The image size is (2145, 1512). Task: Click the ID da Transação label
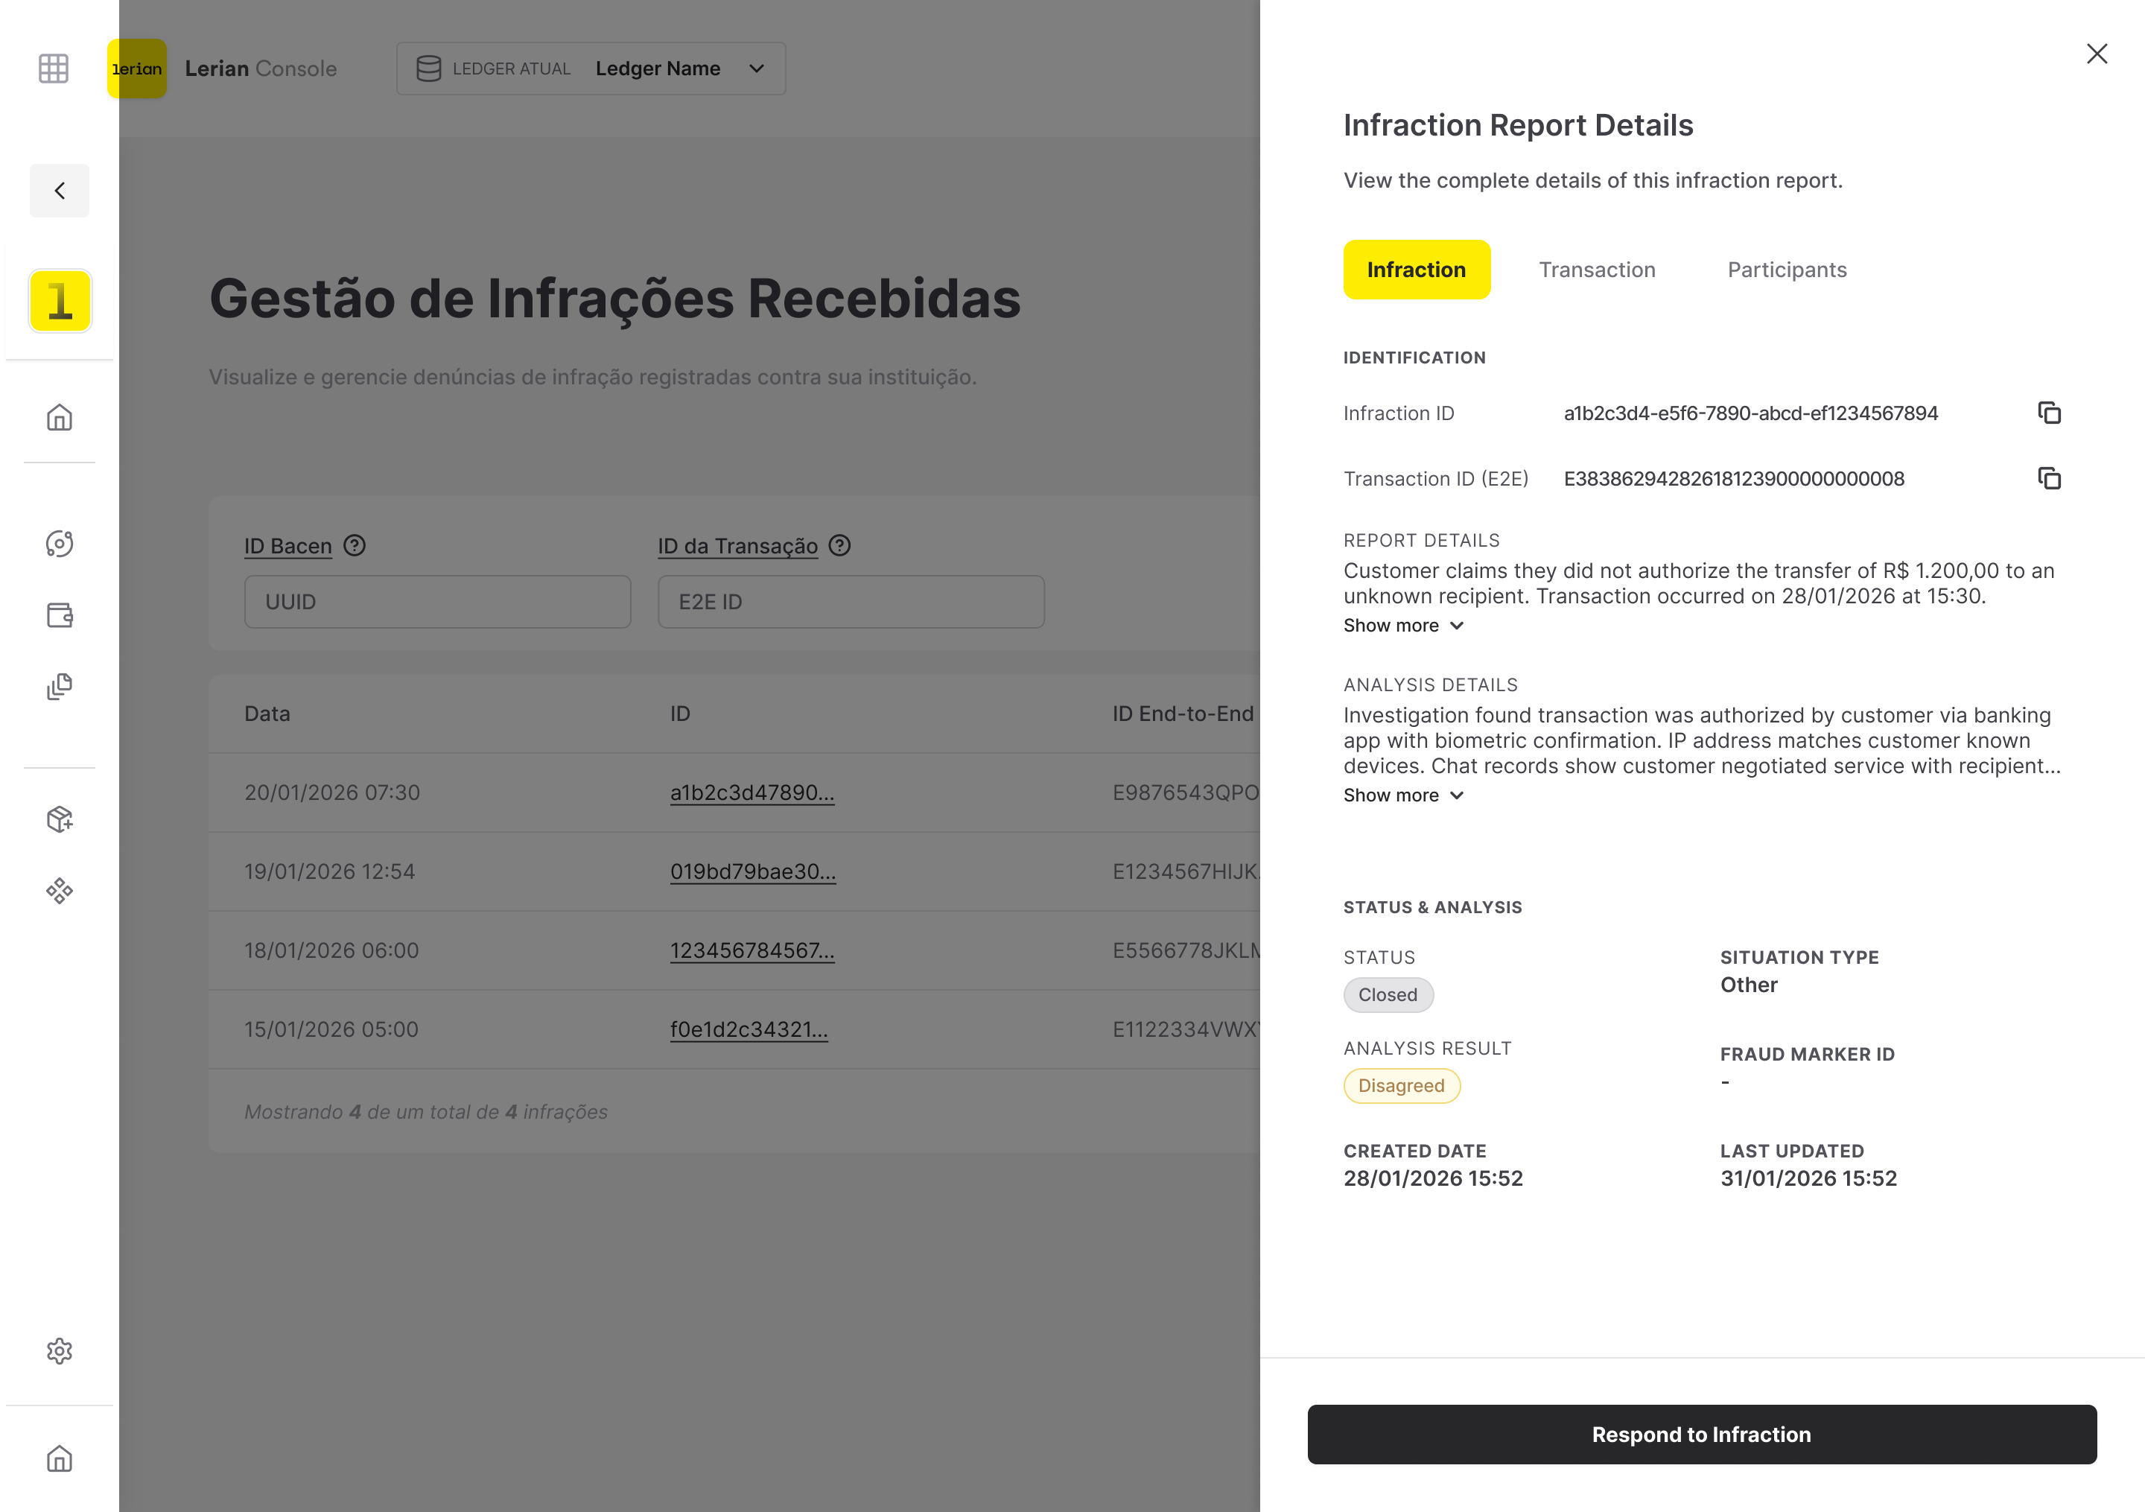click(738, 546)
